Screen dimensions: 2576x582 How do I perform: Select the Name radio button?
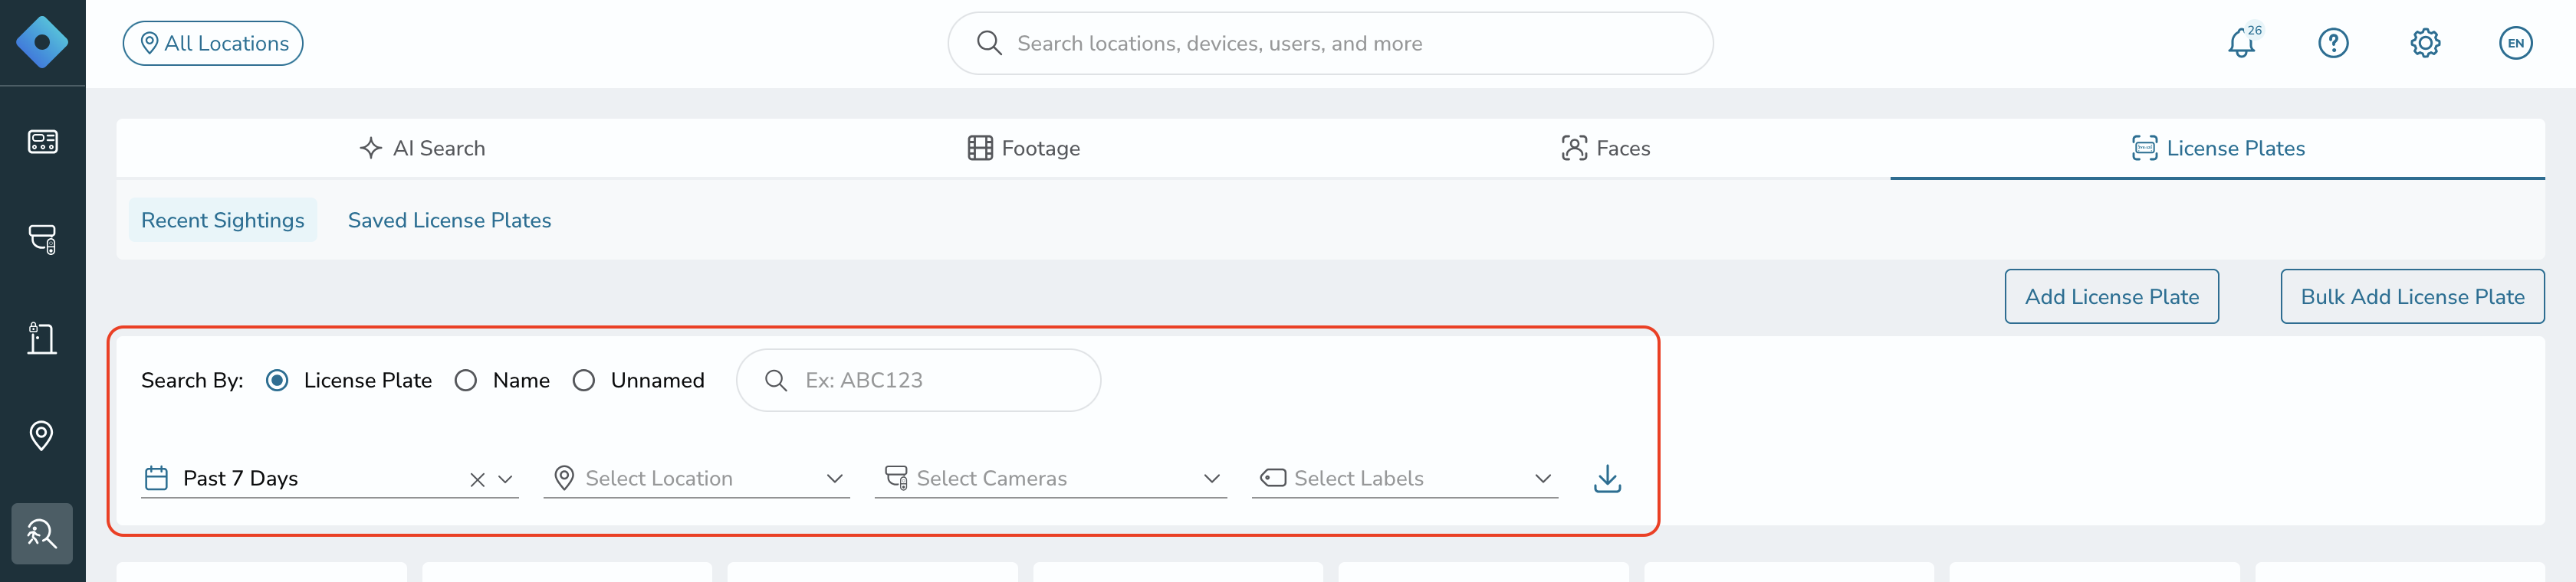[x=466, y=381]
